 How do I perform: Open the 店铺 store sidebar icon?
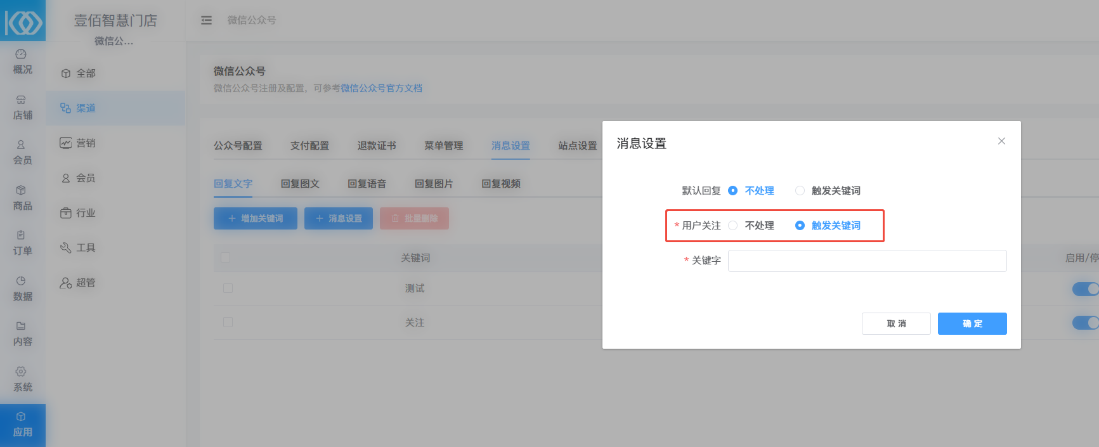tap(22, 107)
